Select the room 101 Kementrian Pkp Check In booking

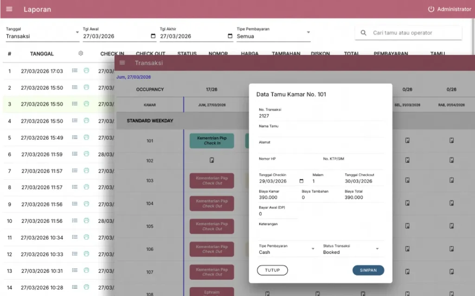click(x=212, y=141)
